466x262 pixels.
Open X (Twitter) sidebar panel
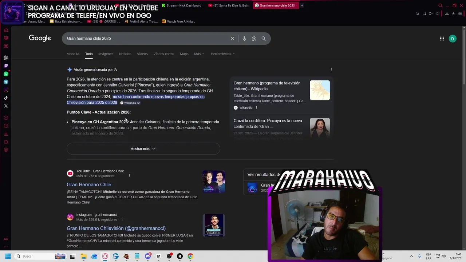(x=6, y=106)
